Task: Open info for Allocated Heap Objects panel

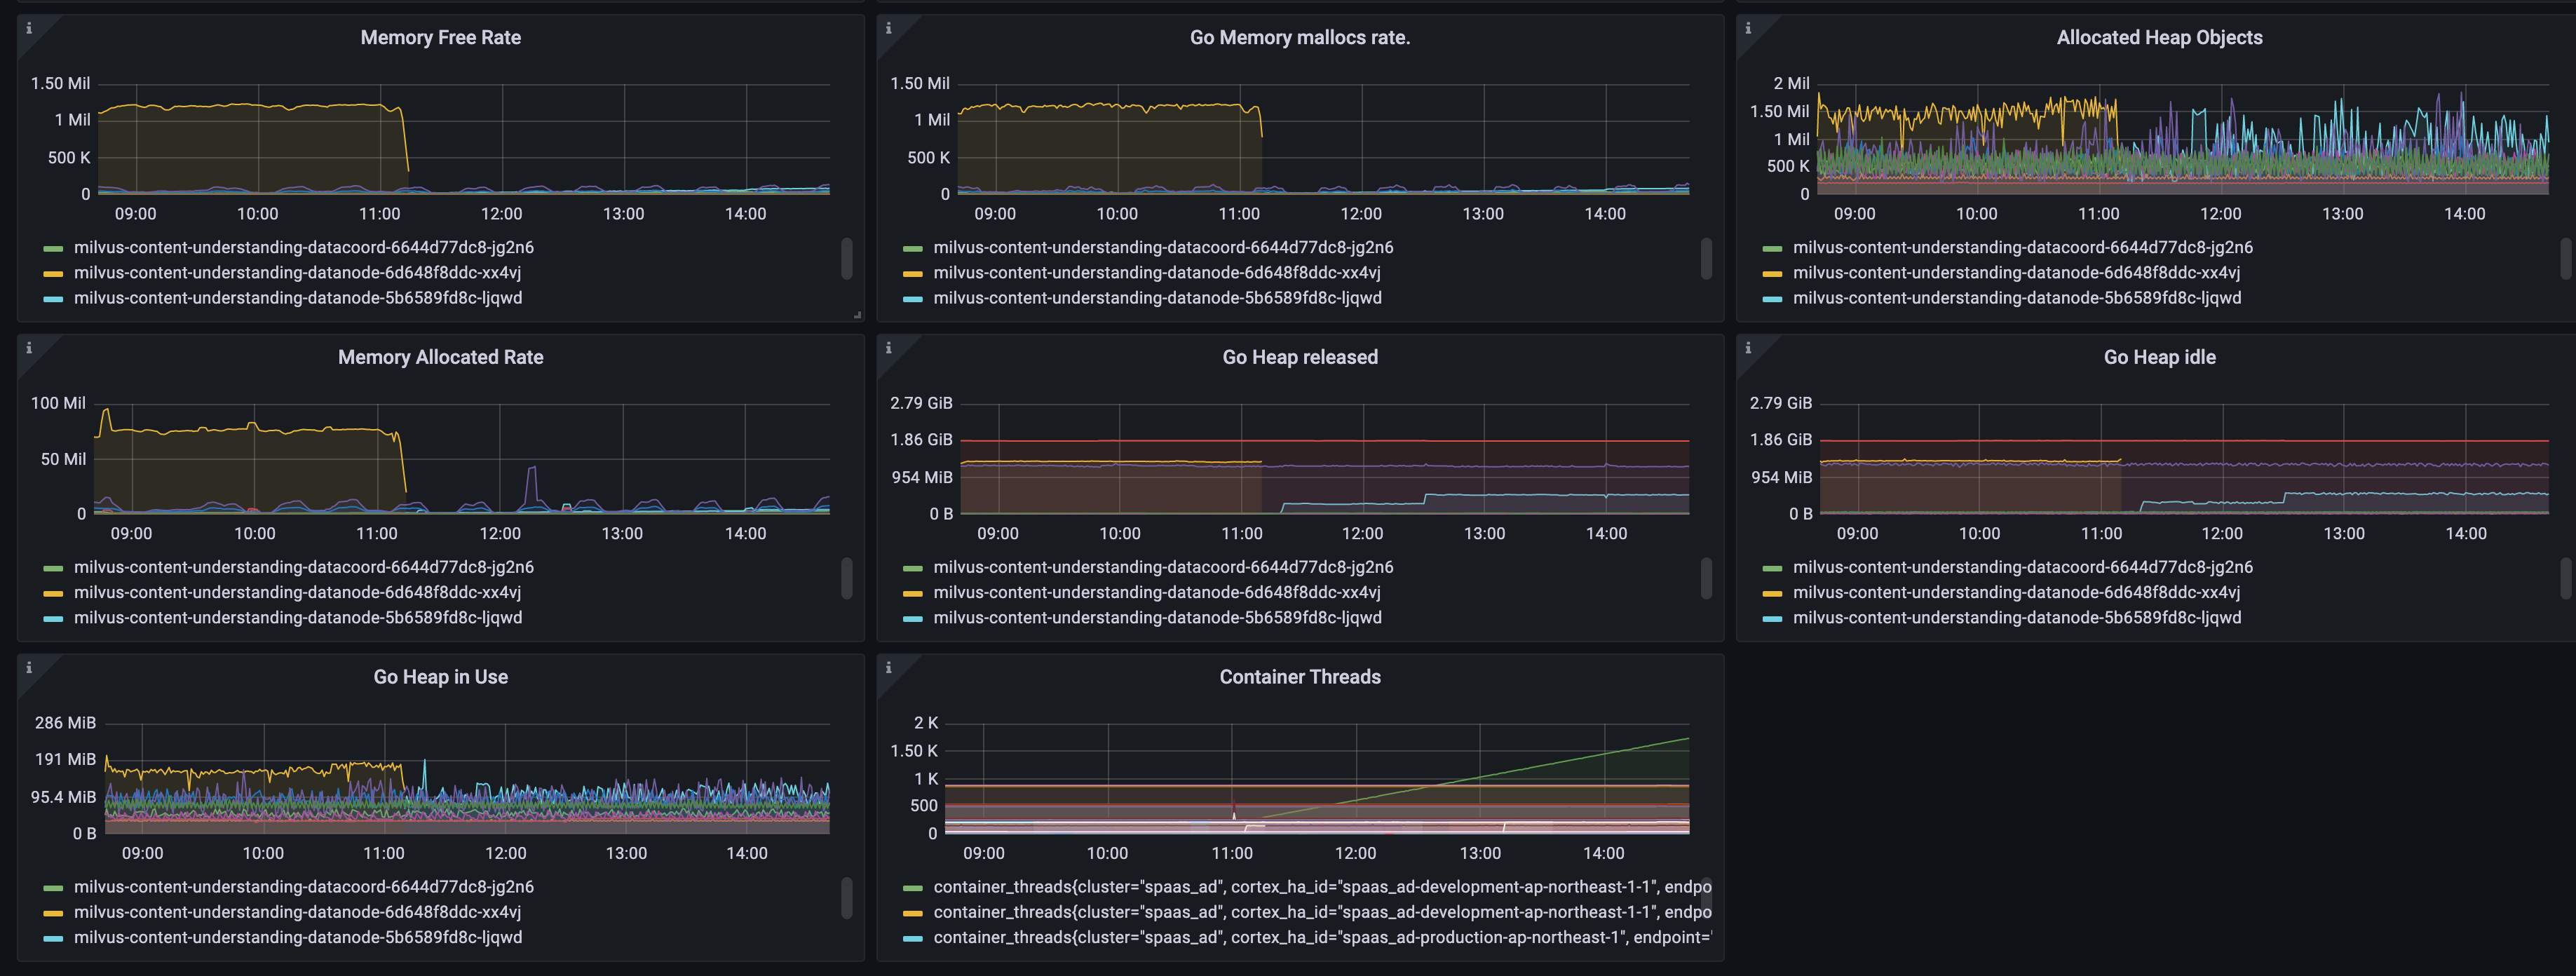Action: click(x=1749, y=28)
